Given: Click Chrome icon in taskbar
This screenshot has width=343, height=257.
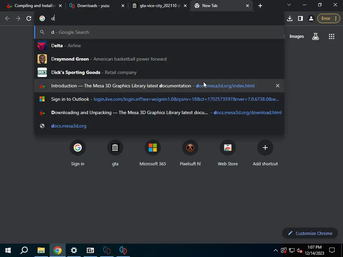Looking at the screenshot, I should point(58,250).
